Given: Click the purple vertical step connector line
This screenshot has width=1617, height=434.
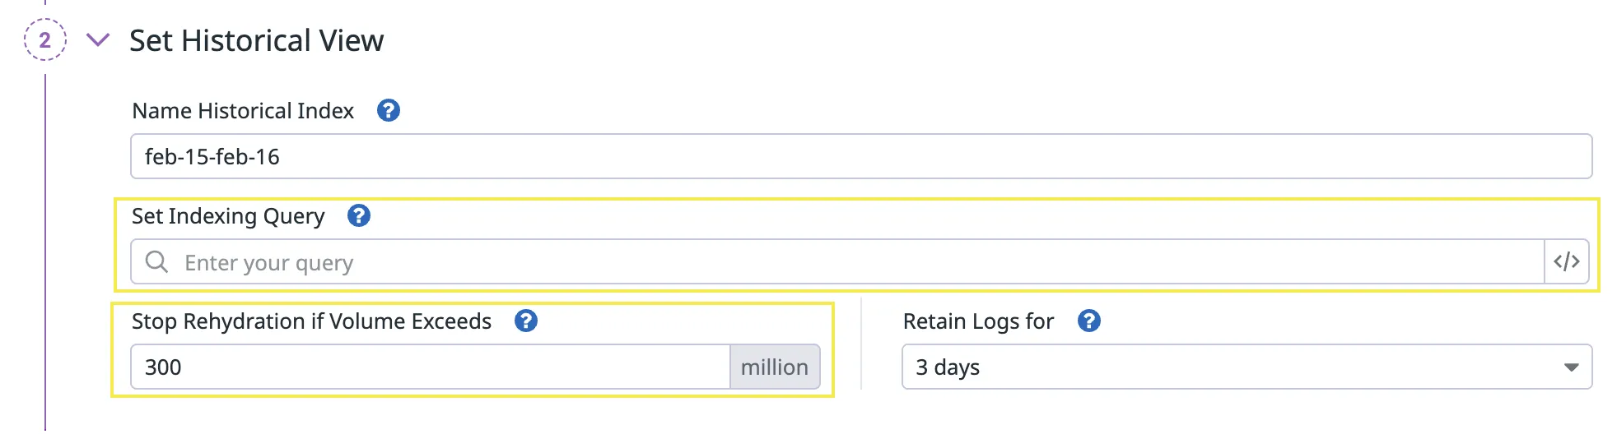Looking at the screenshot, I should point(45,247).
